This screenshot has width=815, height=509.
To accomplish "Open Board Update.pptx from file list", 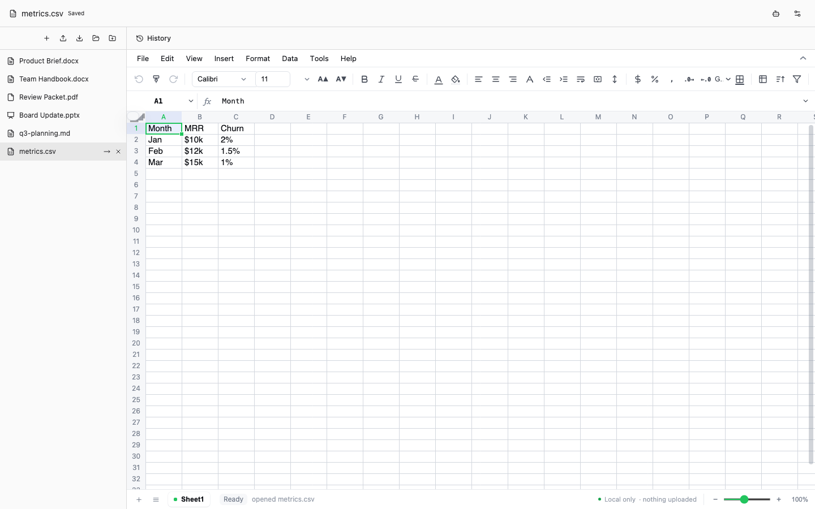I will [x=63, y=115].
